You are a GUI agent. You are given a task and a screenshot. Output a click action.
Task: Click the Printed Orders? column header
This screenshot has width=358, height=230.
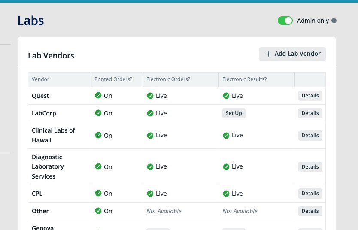(113, 79)
